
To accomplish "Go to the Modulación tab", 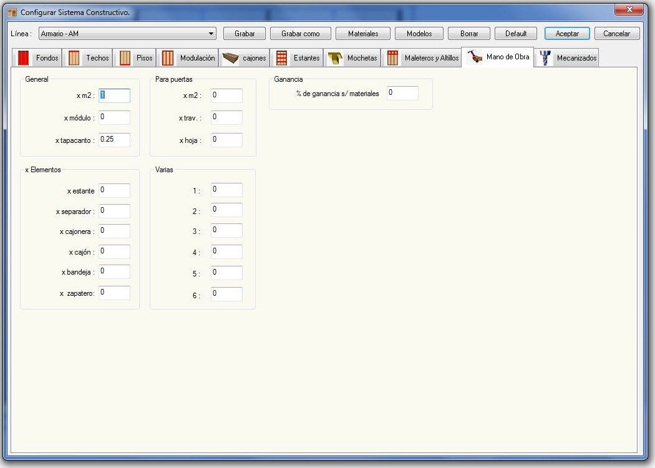I will 188,58.
